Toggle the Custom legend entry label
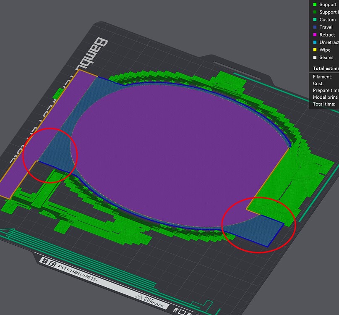 tap(328, 20)
